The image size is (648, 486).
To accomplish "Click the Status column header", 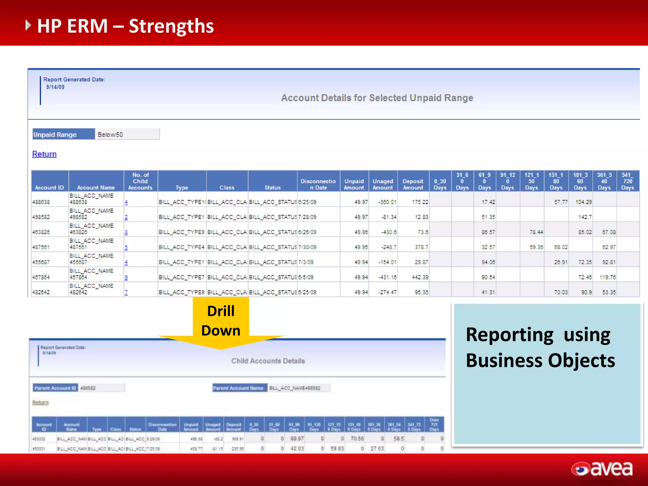I will pyautogui.click(x=273, y=181).
